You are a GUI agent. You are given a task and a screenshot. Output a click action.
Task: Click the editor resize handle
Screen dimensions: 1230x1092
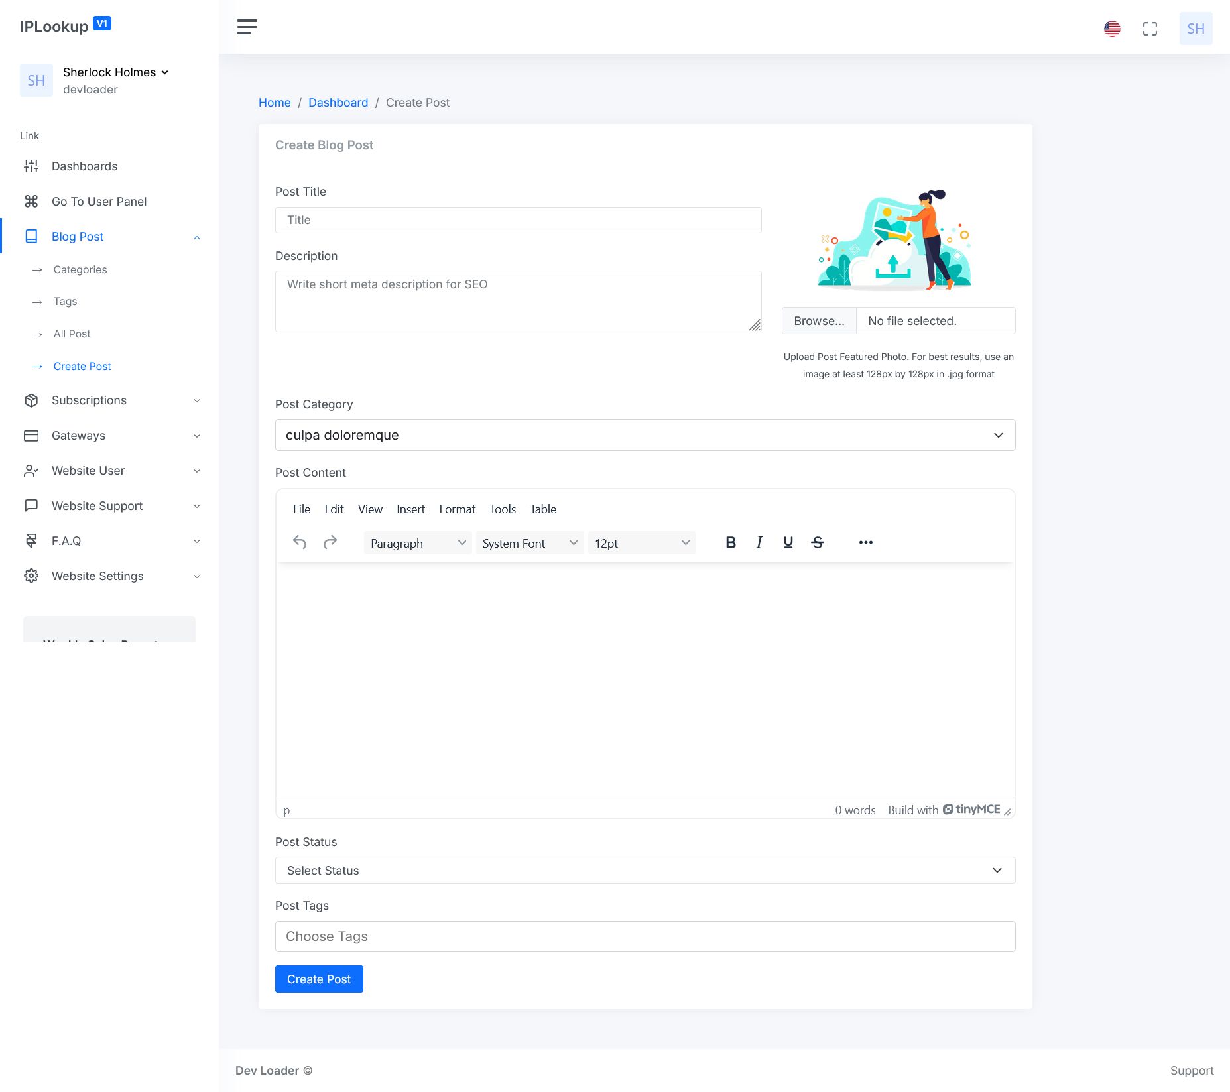[x=1007, y=811]
